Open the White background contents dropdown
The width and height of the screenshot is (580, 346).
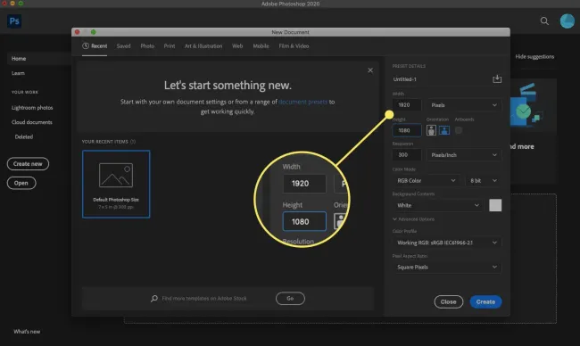tap(438, 205)
